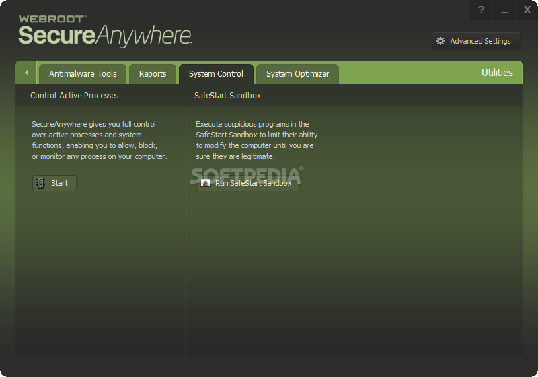Viewport: 538px width, 377px height.
Task: Click the Control Active Processes heading
Action: pos(75,96)
